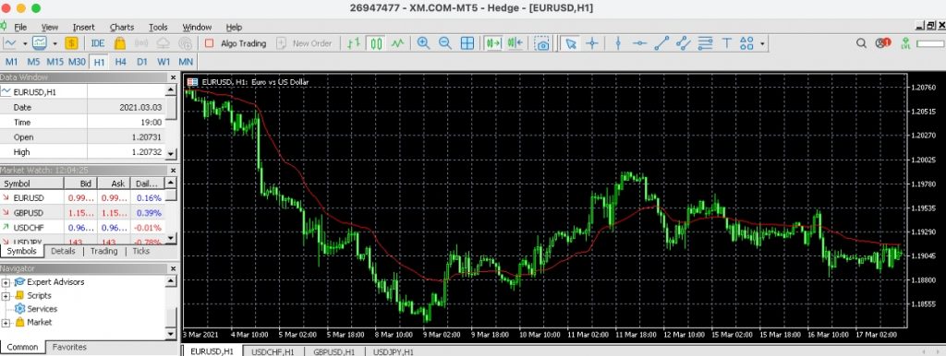
Task: Click the zoom out magnifier icon
Action: [x=444, y=43]
